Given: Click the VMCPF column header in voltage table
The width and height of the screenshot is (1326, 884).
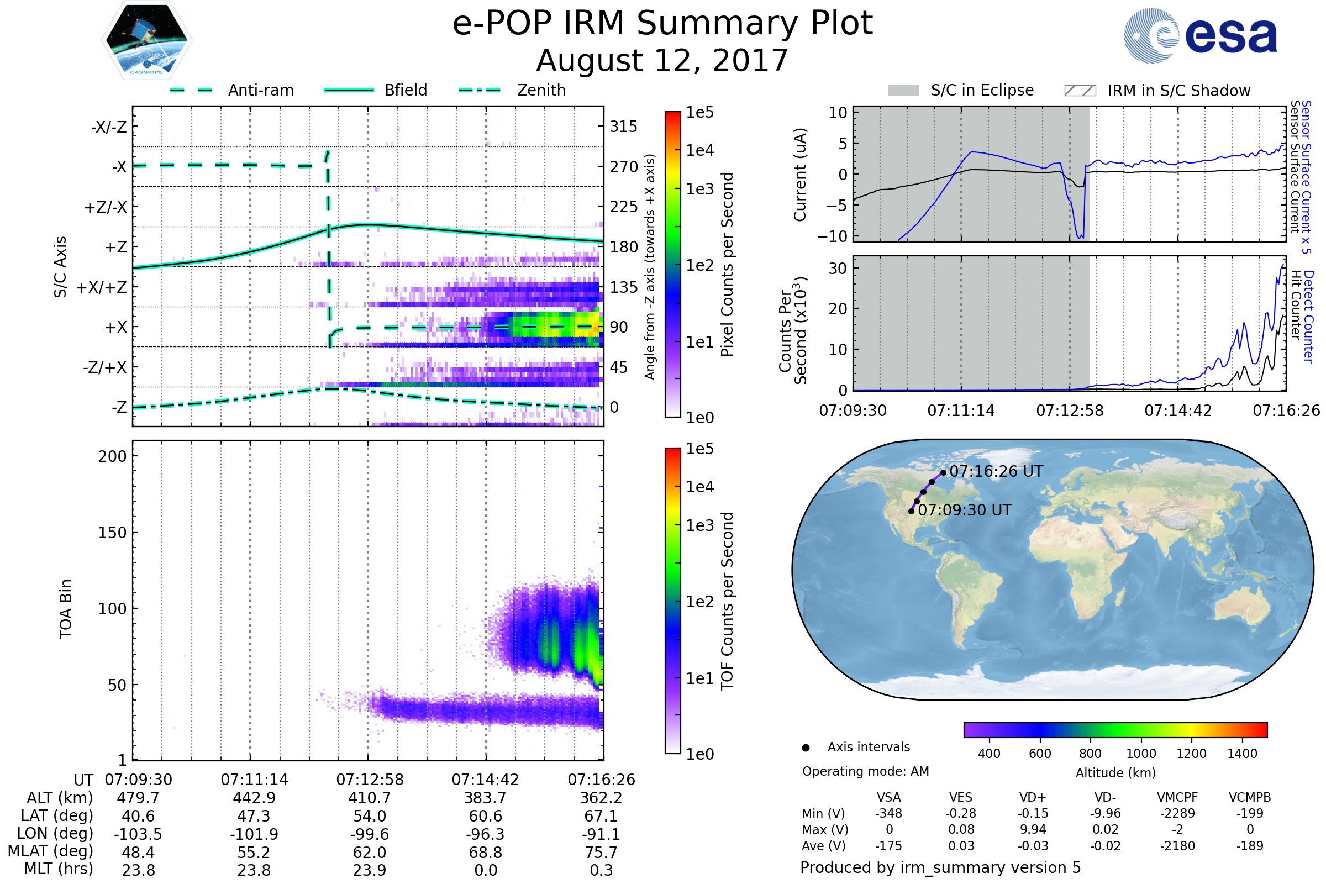Looking at the screenshot, I should 1177,797.
